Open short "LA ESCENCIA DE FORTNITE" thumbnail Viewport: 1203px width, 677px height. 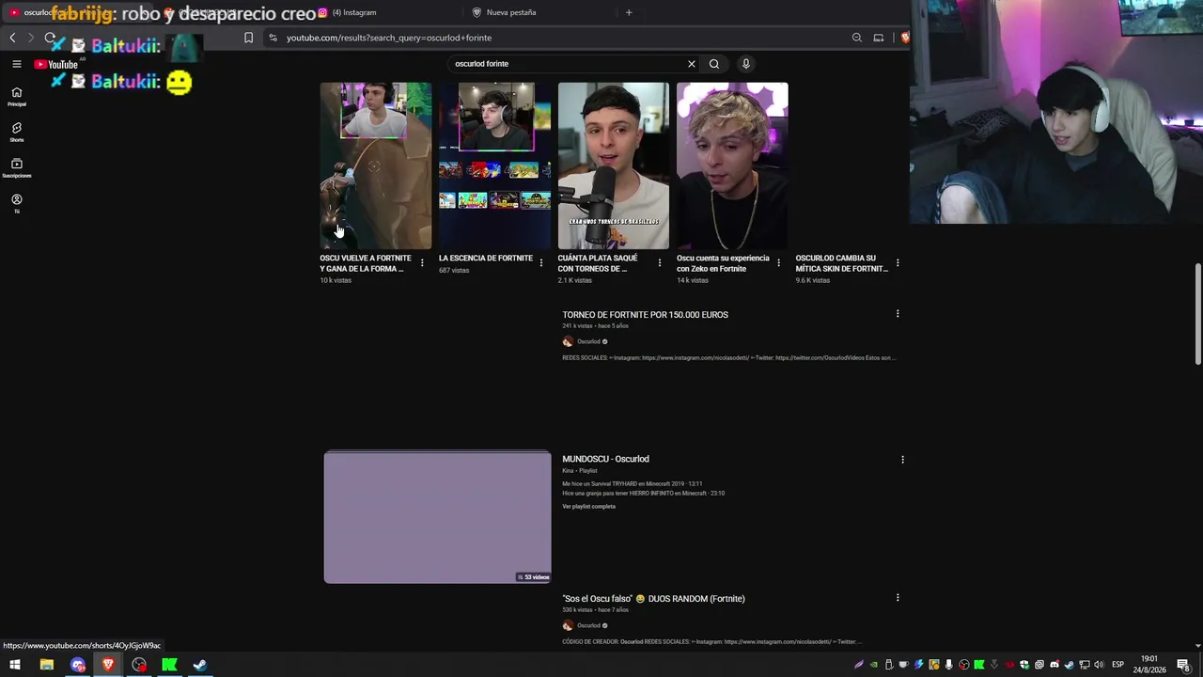click(494, 165)
